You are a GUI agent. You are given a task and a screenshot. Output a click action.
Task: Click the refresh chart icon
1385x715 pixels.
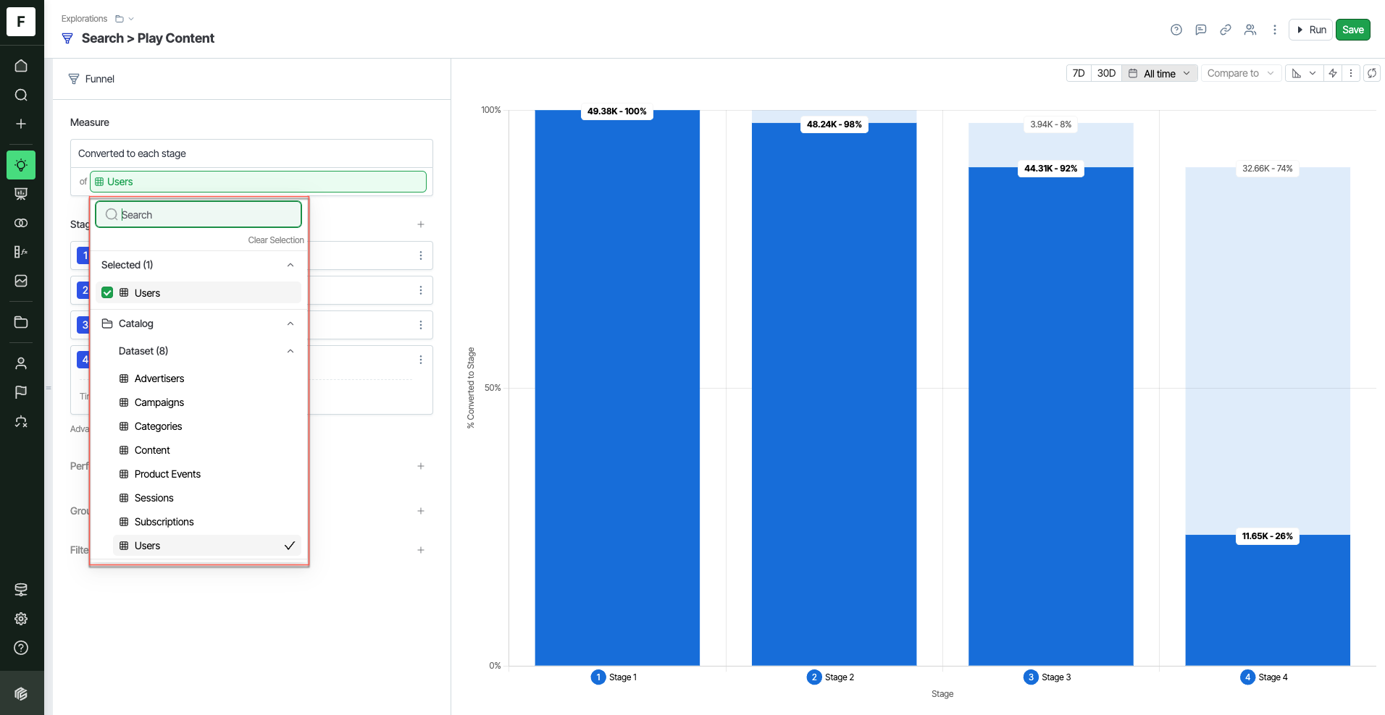click(x=1372, y=73)
